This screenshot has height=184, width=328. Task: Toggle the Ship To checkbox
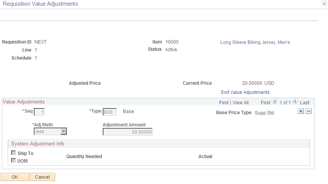click(x=13, y=153)
